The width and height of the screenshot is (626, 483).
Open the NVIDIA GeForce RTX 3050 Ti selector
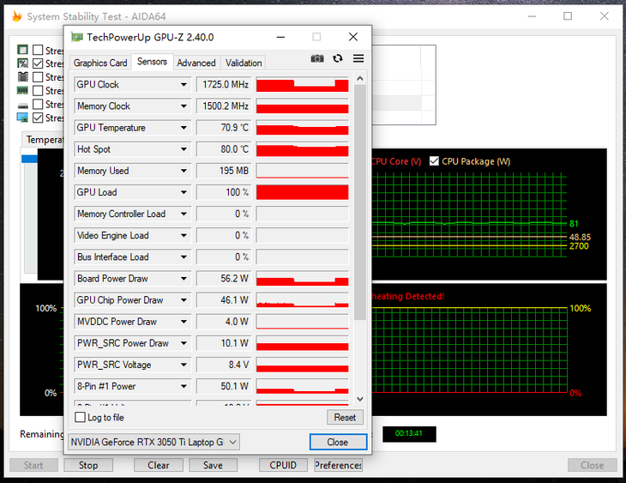pos(153,442)
